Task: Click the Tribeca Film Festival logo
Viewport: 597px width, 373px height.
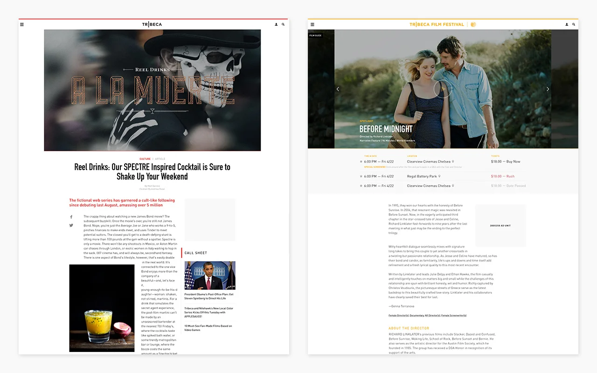Action: pos(443,24)
